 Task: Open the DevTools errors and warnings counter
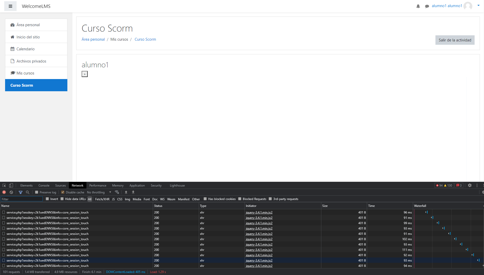tap(444, 186)
